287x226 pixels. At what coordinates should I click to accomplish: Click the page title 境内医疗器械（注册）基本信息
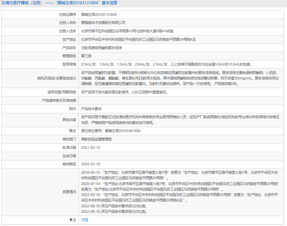(x=61, y=3)
